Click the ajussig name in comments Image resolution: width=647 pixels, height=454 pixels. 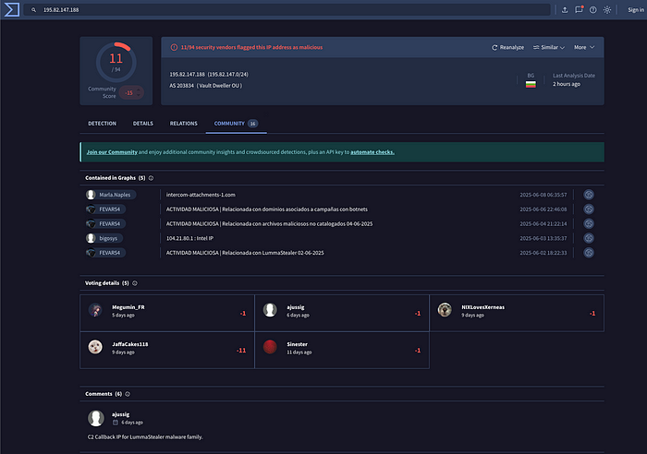pos(120,414)
